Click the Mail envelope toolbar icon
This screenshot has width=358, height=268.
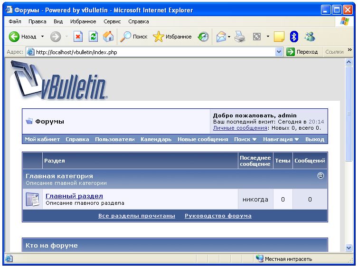coord(221,37)
